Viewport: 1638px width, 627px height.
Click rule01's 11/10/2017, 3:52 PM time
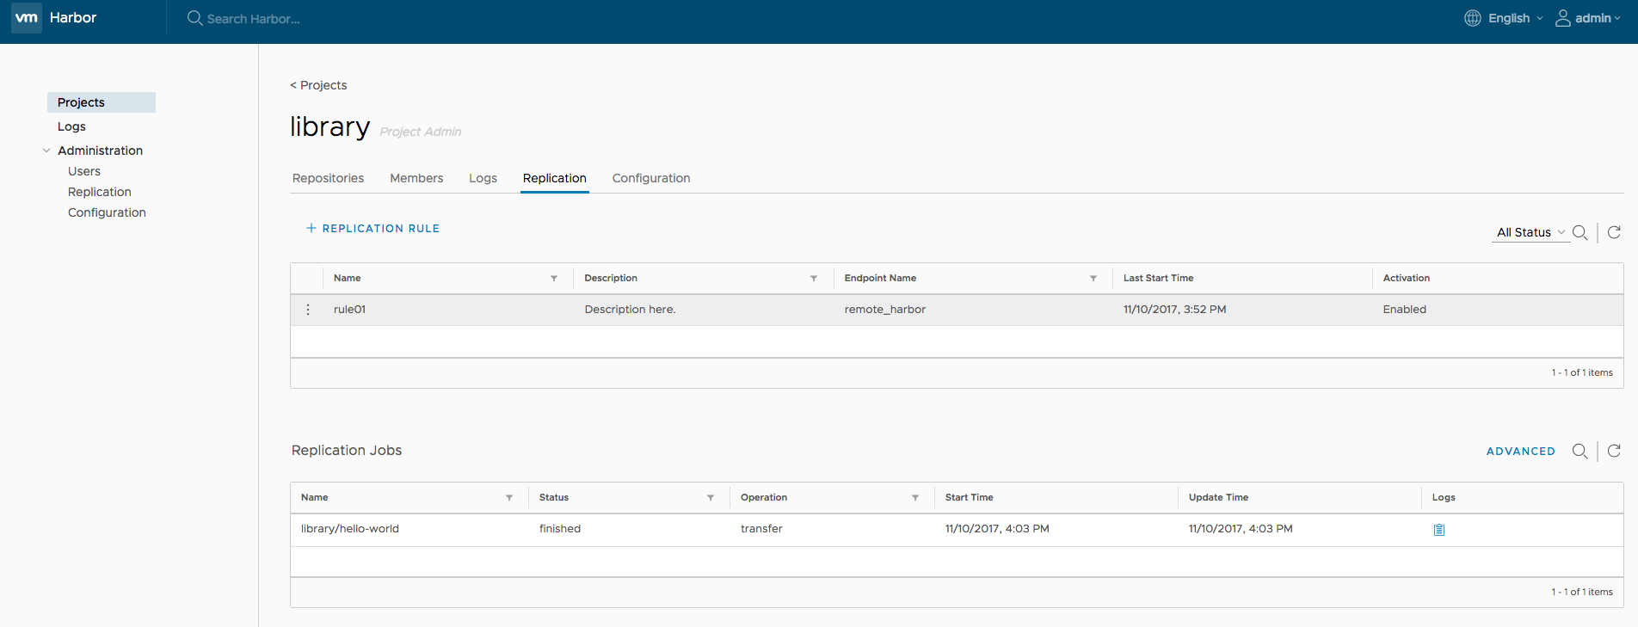1175,310
